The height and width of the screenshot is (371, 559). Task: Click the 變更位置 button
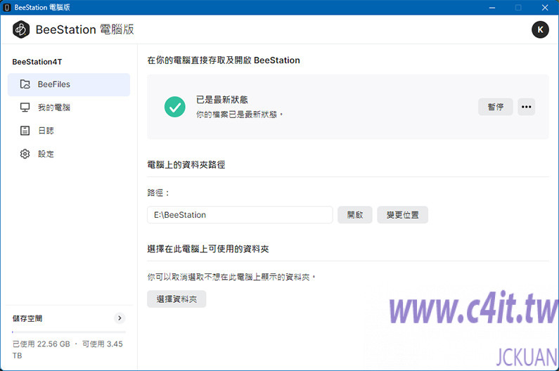(402, 215)
